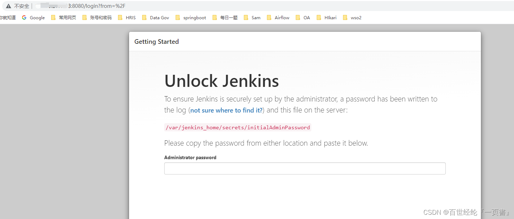Open the HIkari bookmark folder
Screen dimensions: 514x219
tap(326, 17)
